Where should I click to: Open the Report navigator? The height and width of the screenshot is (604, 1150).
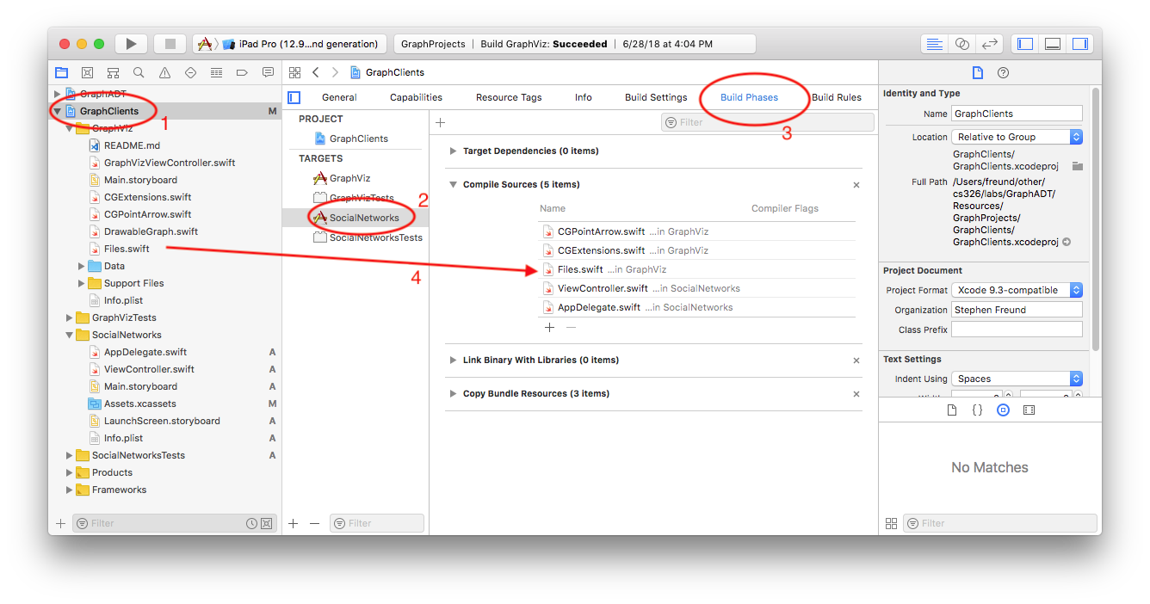tap(268, 72)
